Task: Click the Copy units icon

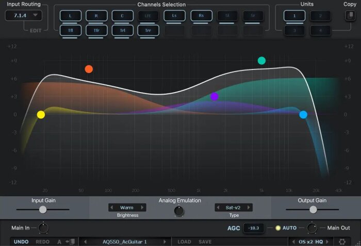Action: (350, 15)
